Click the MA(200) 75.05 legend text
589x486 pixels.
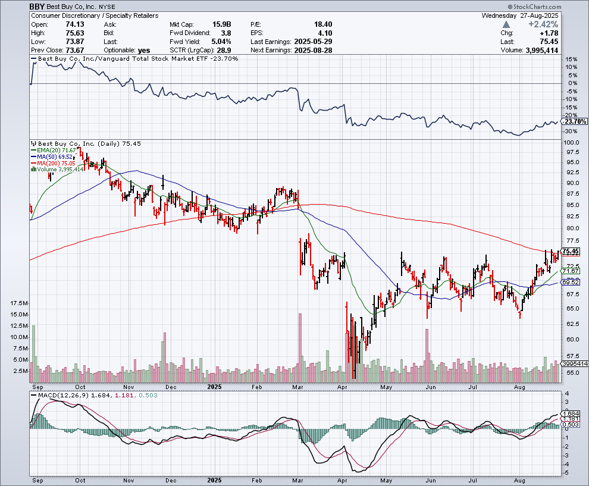pos(56,163)
